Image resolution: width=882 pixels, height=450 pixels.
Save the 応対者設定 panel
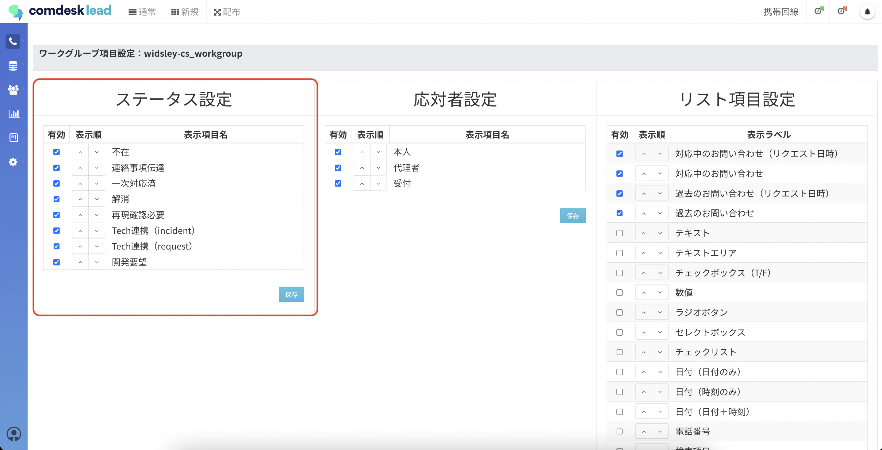point(573,215)
